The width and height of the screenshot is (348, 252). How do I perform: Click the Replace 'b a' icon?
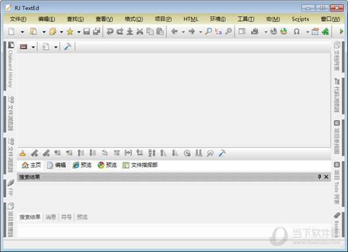pyautogui.click(x=219, y=31)
